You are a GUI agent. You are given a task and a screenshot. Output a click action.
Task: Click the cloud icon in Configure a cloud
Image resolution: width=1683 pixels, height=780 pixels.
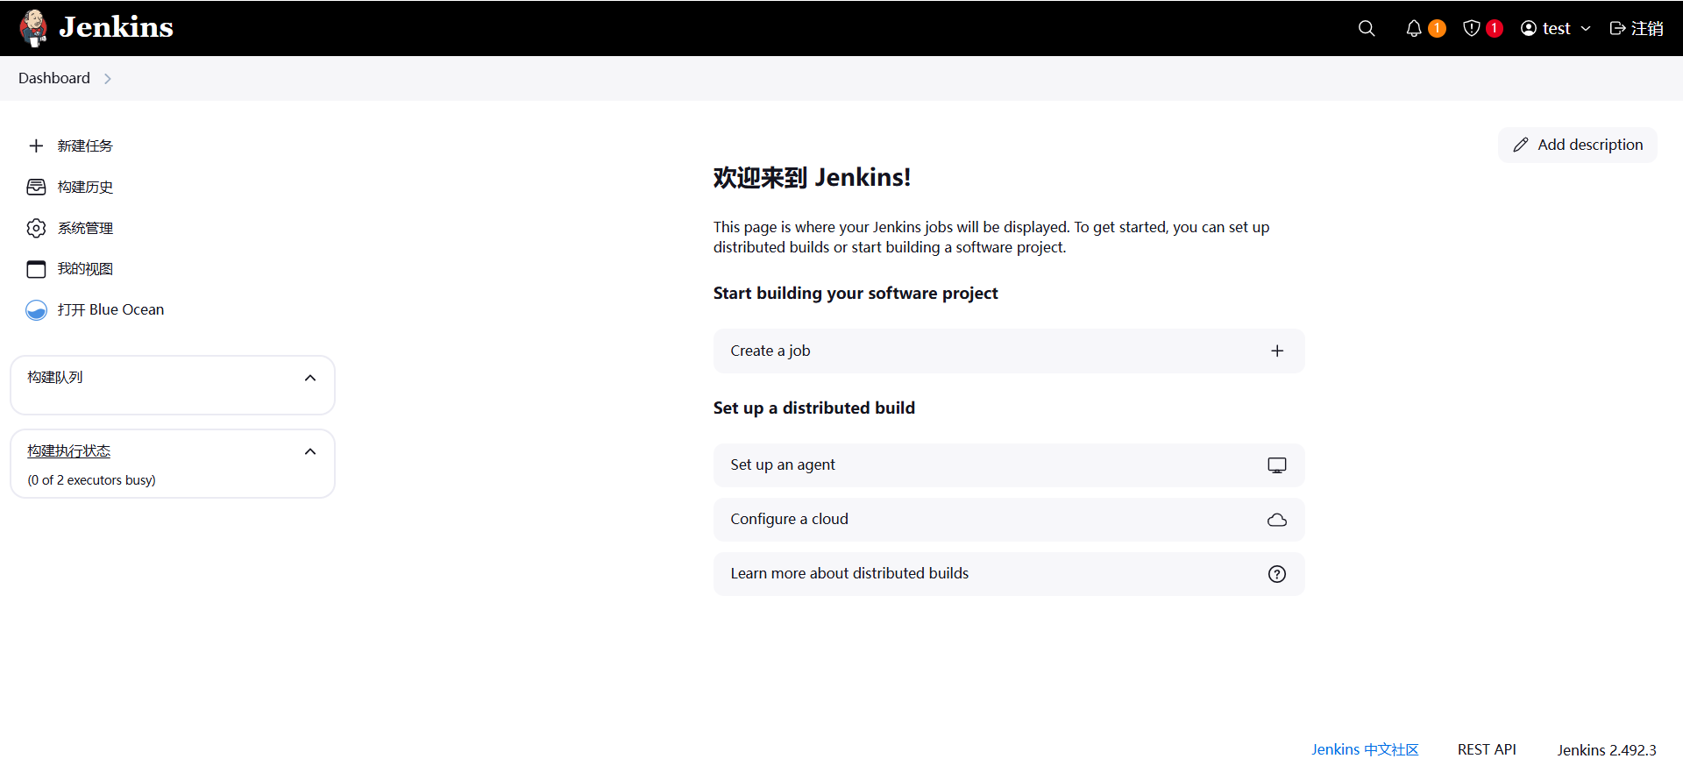coord(1277,520)
